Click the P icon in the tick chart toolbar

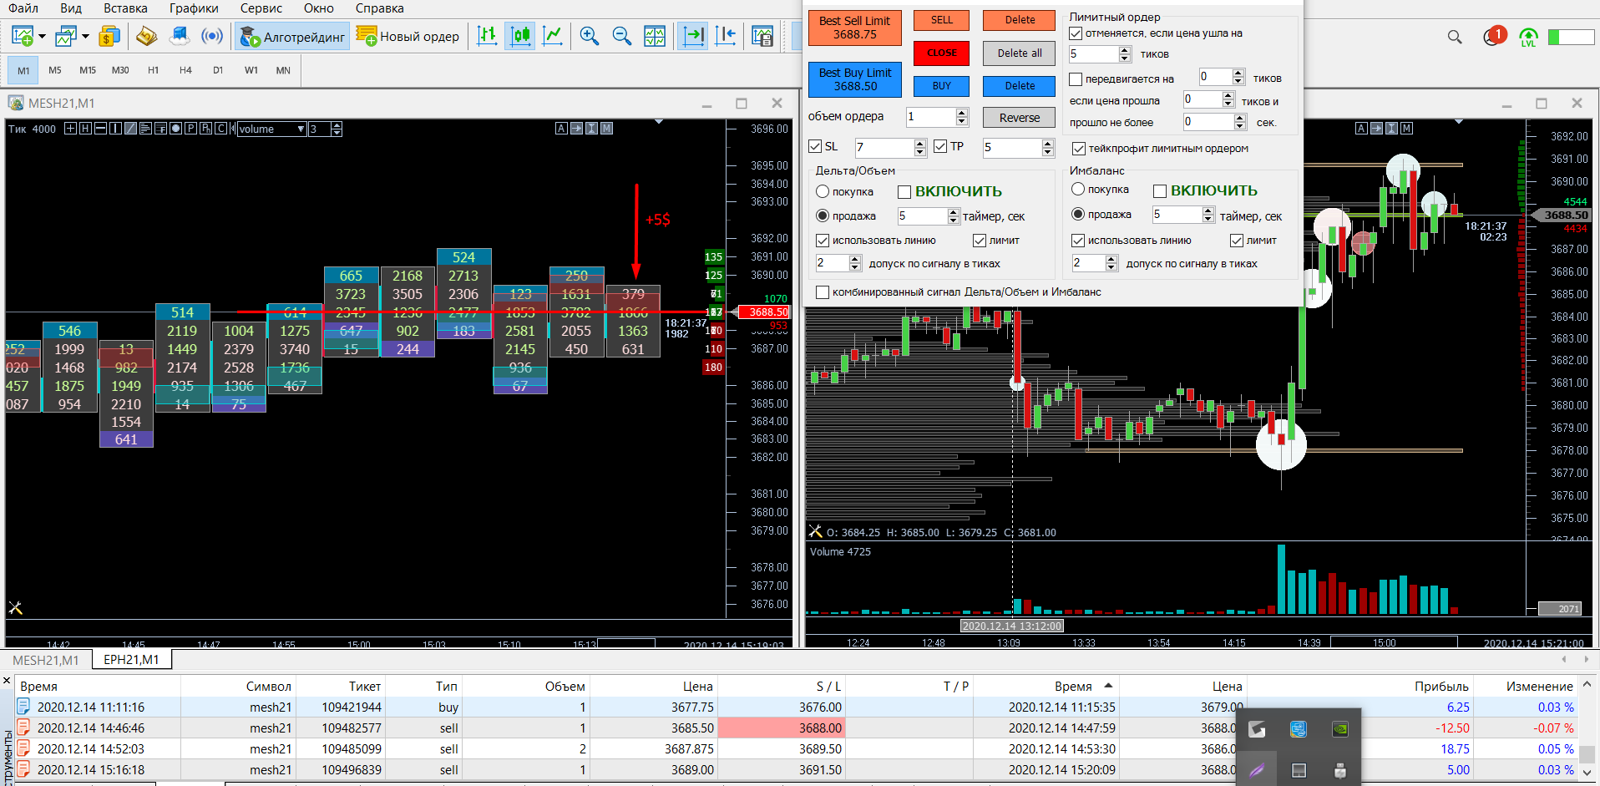pyautogui.click(x=190, y=129)
